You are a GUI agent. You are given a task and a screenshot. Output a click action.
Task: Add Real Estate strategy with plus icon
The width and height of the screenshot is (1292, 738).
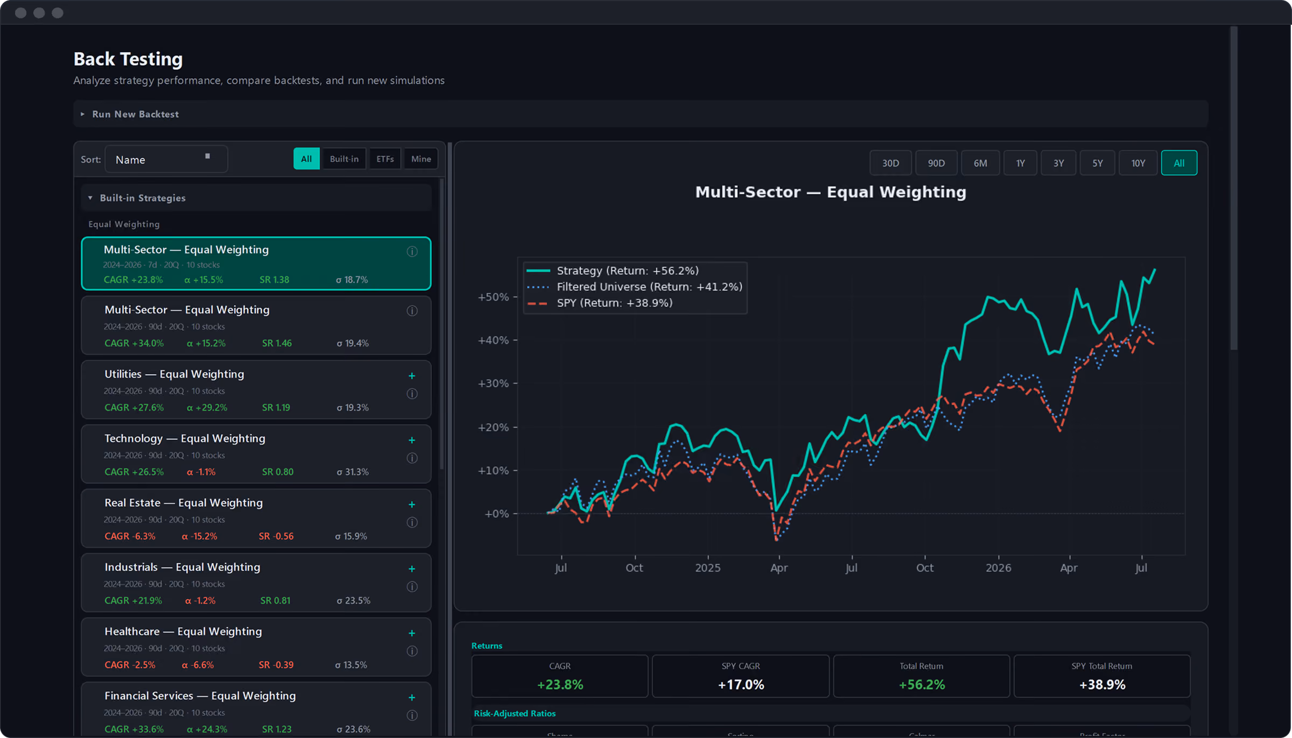coord(412,505)
